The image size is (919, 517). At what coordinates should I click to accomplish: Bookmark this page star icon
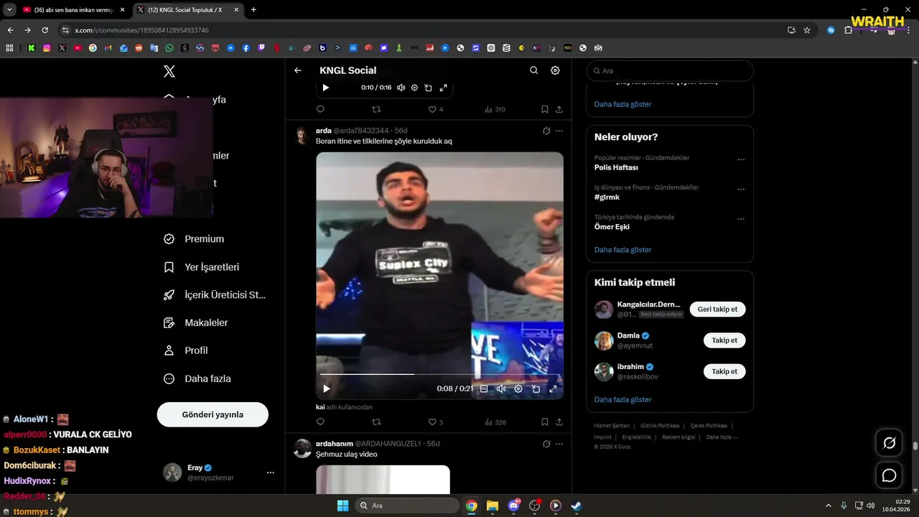pos(807,30)
